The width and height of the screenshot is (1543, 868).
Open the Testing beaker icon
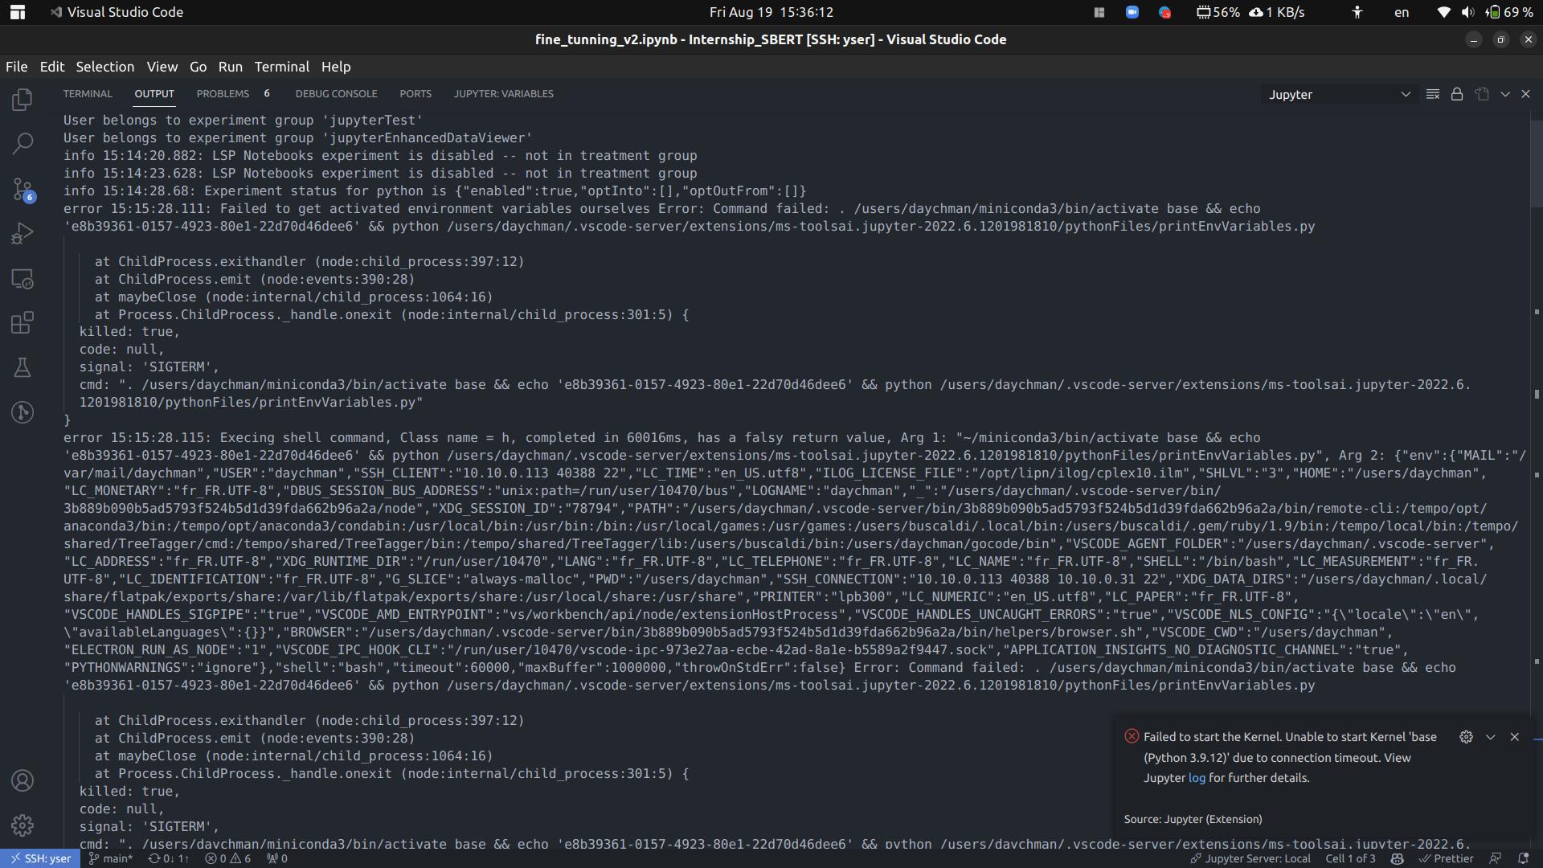[x=23, y=368]
